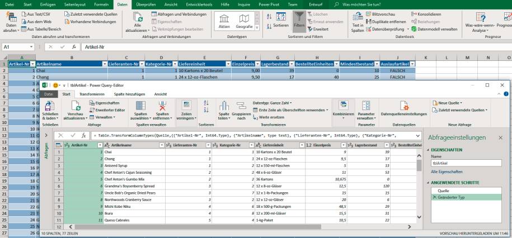Open Verwalten dropdown in Power Query
Viewport: 512px width, 238px height.
coord(102,117)
